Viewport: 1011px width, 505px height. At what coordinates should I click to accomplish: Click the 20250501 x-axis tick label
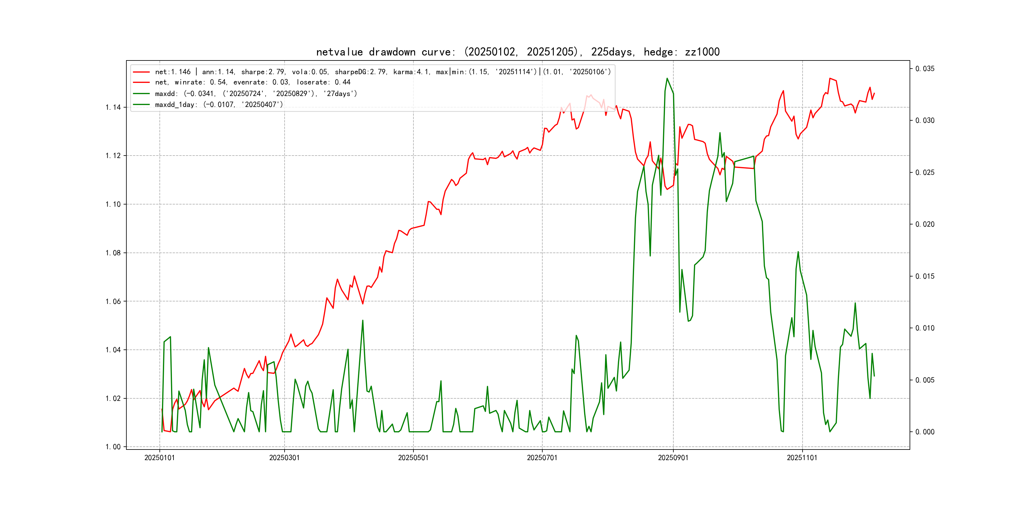(x=413, y=458)
